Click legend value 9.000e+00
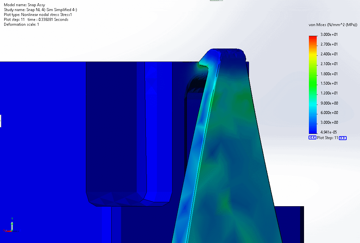Screen dimensions: 360x243 329,103
